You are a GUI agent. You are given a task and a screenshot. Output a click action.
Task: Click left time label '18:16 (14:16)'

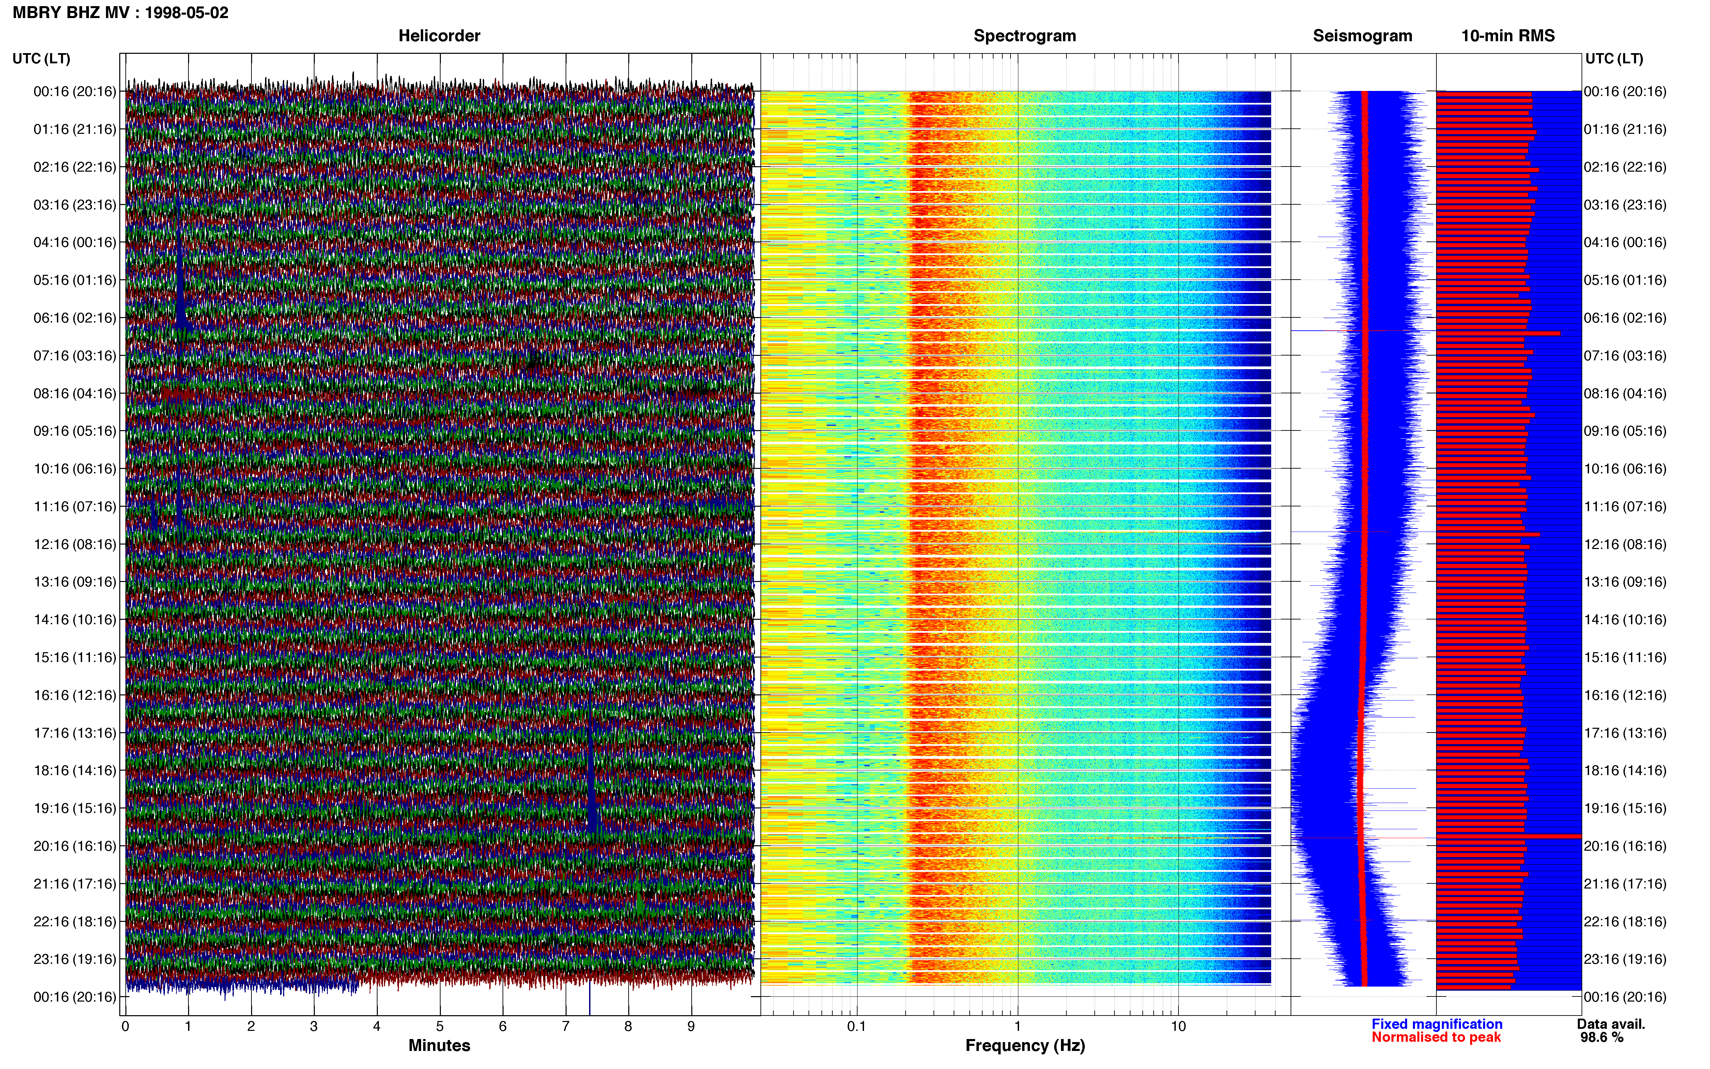tap(75, 771)
